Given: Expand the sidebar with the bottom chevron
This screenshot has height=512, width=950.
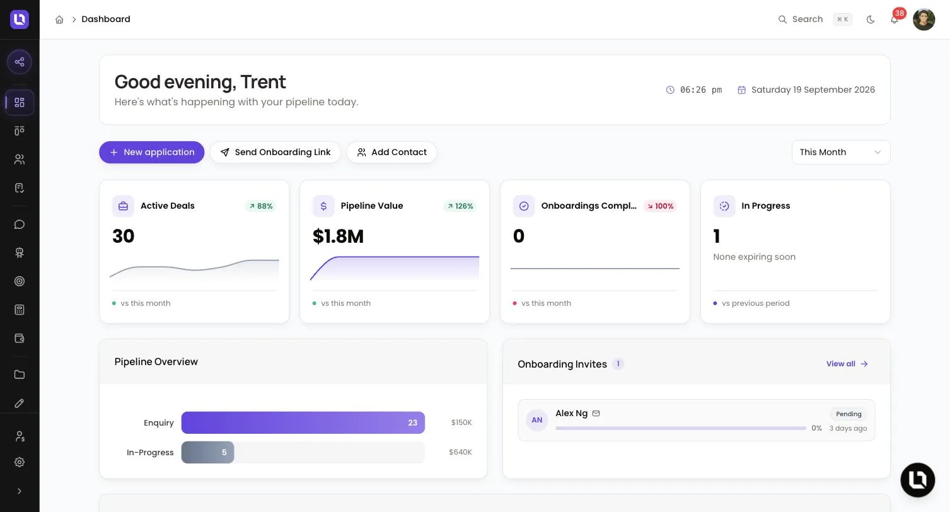Looking at the screenshot, I should [x=20, y=491].
